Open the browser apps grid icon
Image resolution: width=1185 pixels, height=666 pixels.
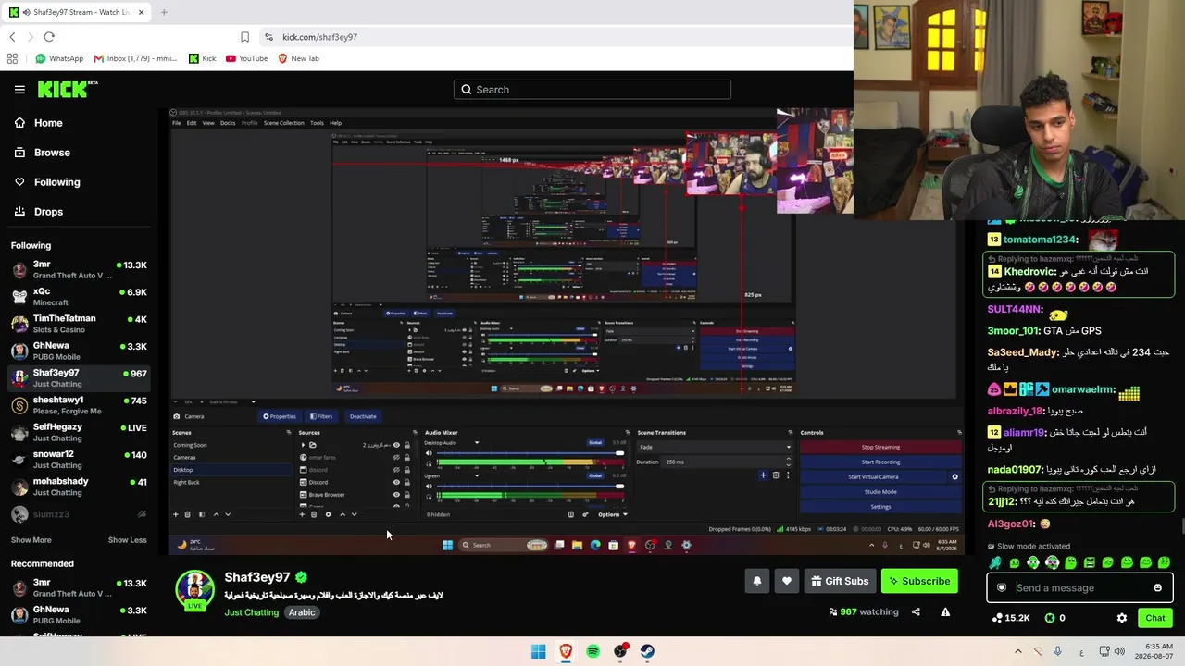point(12,58)
